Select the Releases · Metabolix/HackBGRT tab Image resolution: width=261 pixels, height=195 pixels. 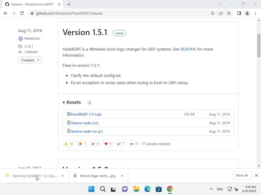(32, 4)
